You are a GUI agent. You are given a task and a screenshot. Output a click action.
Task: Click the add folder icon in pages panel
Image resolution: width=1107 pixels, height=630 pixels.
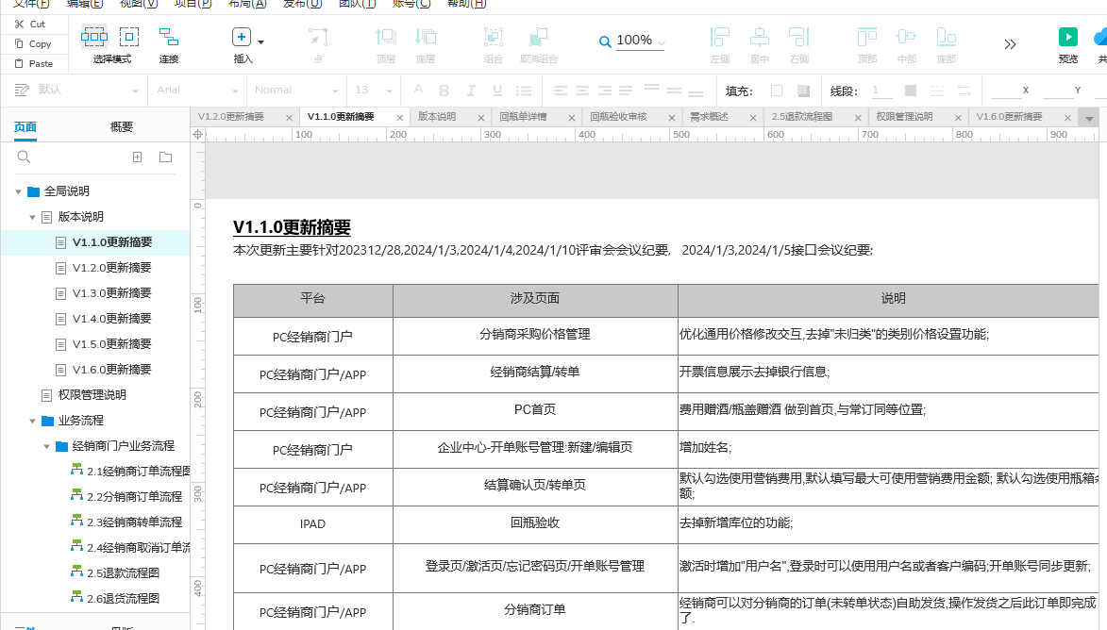[165, 157]
